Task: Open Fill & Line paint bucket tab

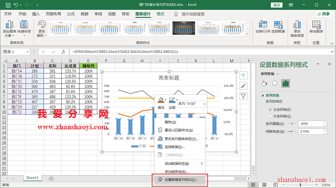Action: tap(264, 83)
